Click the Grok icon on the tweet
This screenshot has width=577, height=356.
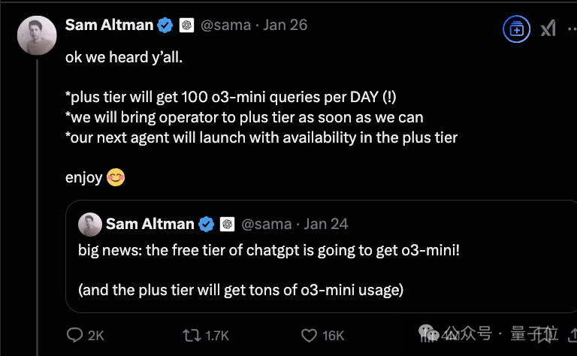548,29
